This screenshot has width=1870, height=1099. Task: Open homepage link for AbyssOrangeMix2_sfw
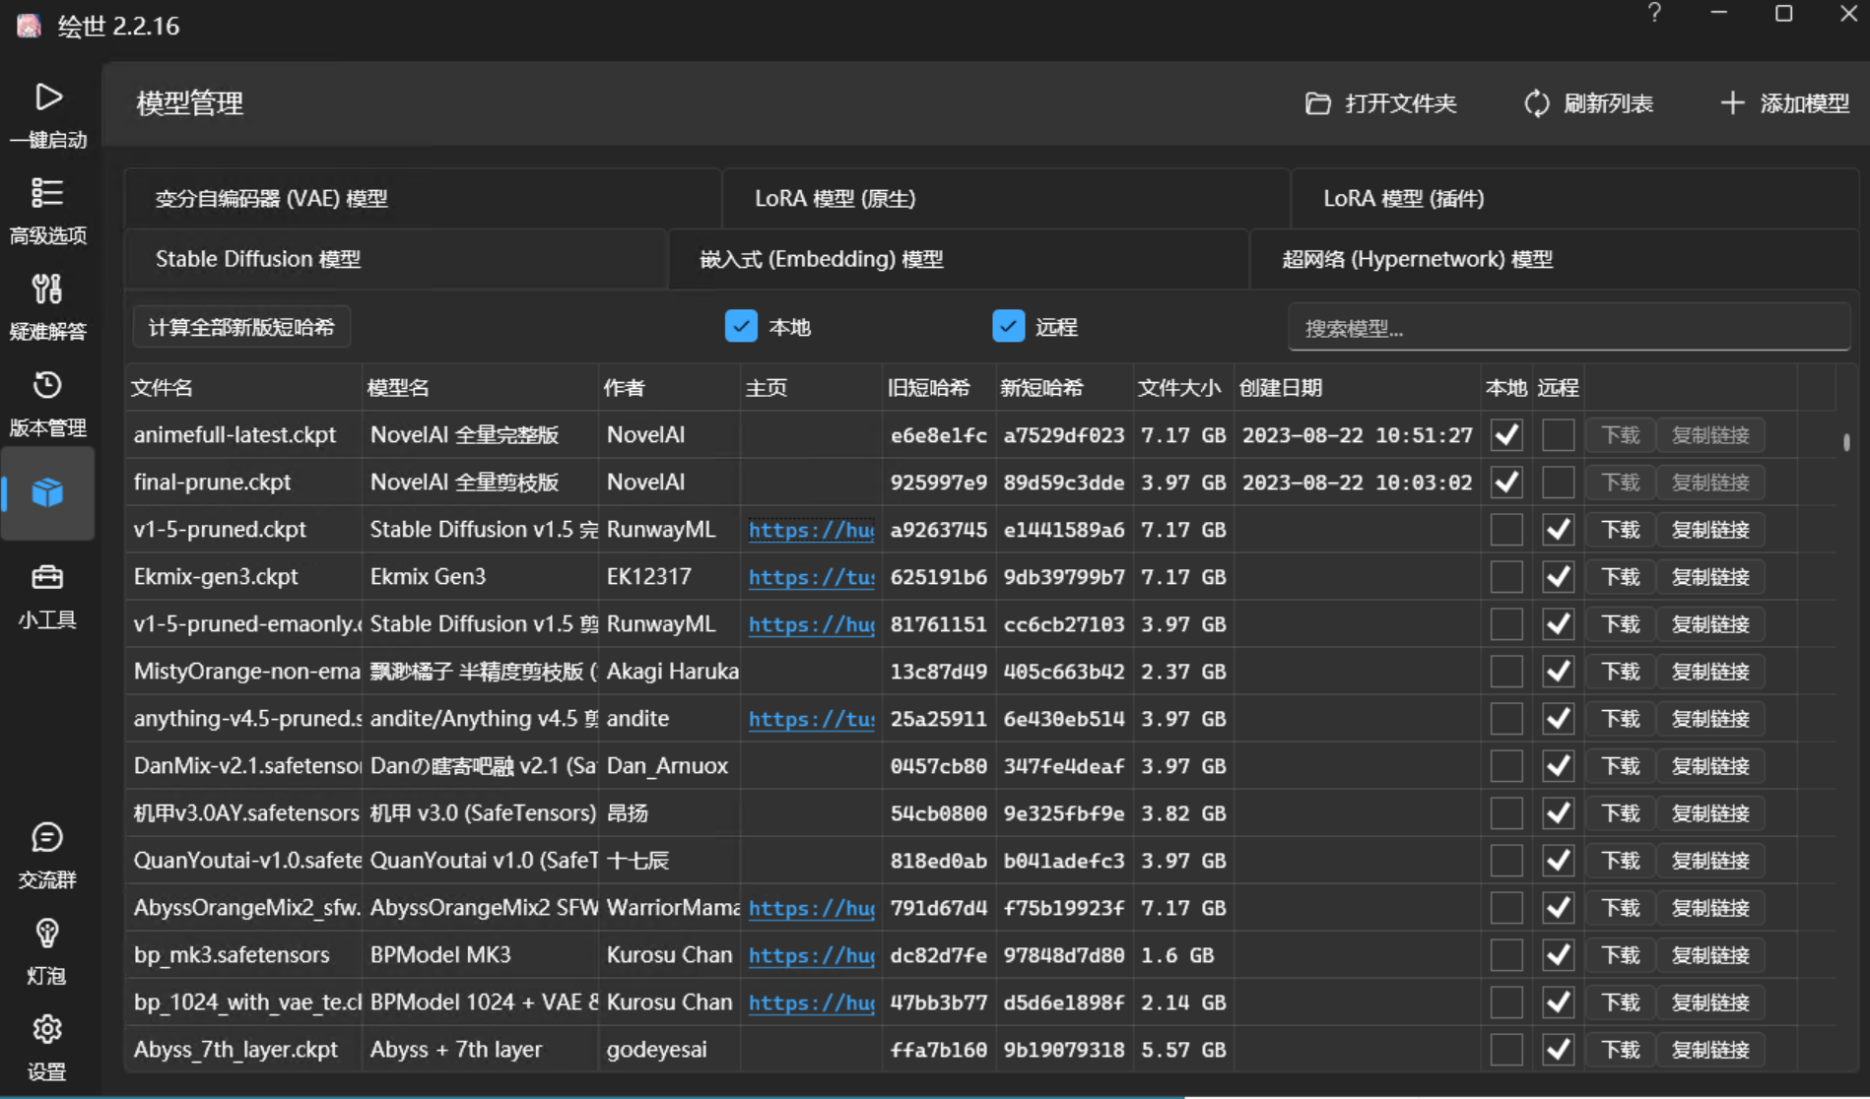tap(811, 908)
